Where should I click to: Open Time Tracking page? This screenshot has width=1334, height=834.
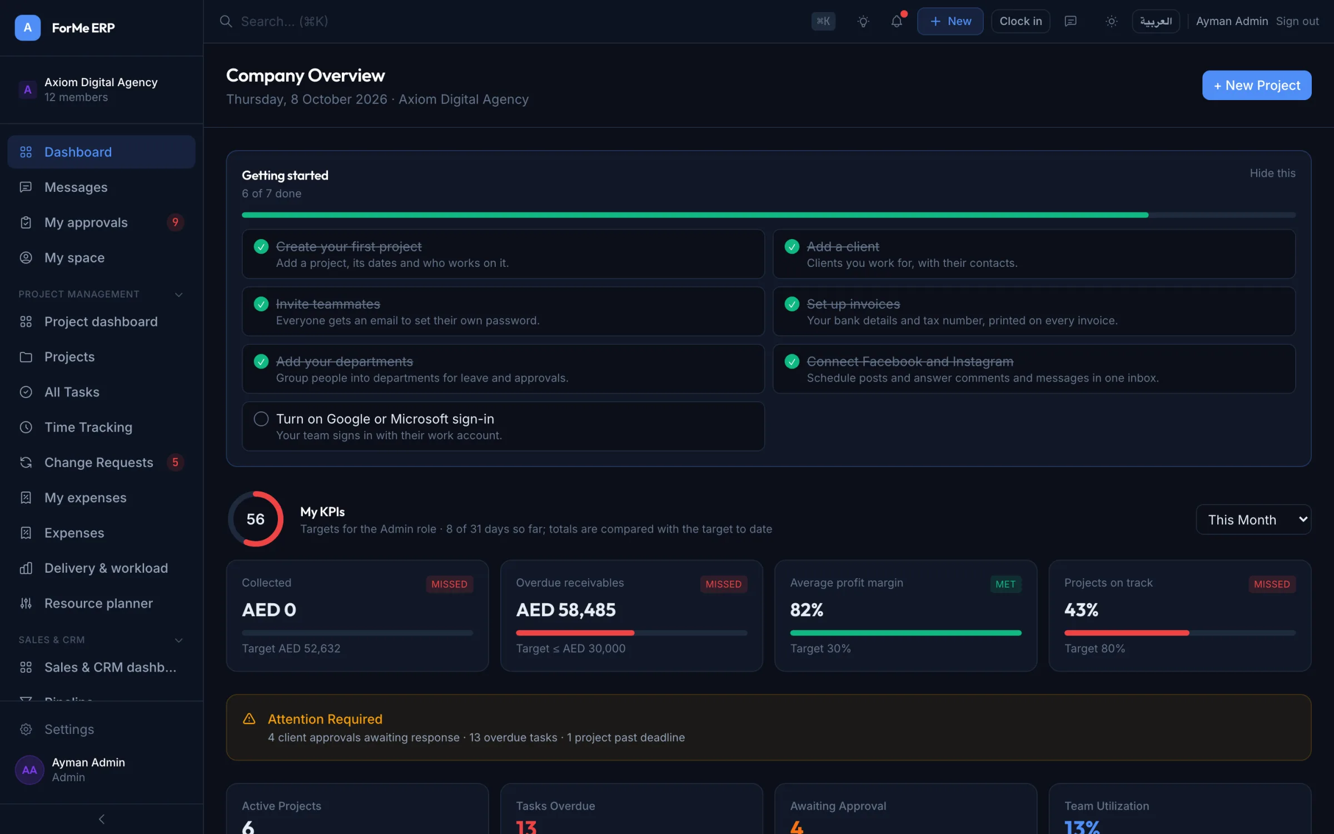[x=102, y=427]
